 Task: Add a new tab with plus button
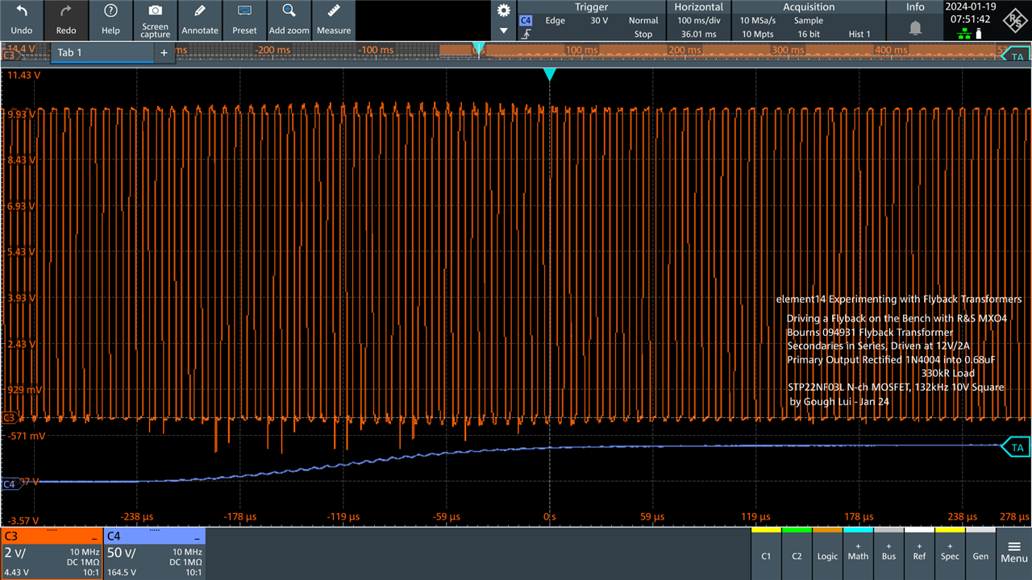pyautogui.click(x=164, y=52)
